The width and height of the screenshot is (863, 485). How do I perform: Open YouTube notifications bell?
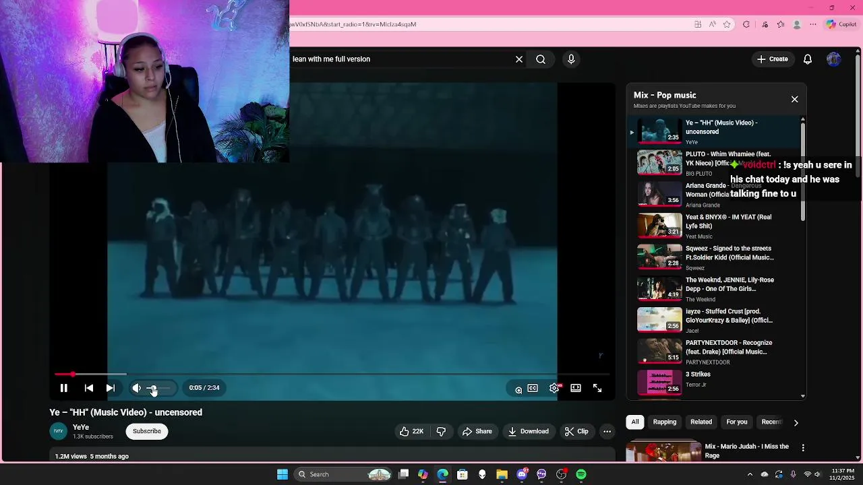(808, 59)
